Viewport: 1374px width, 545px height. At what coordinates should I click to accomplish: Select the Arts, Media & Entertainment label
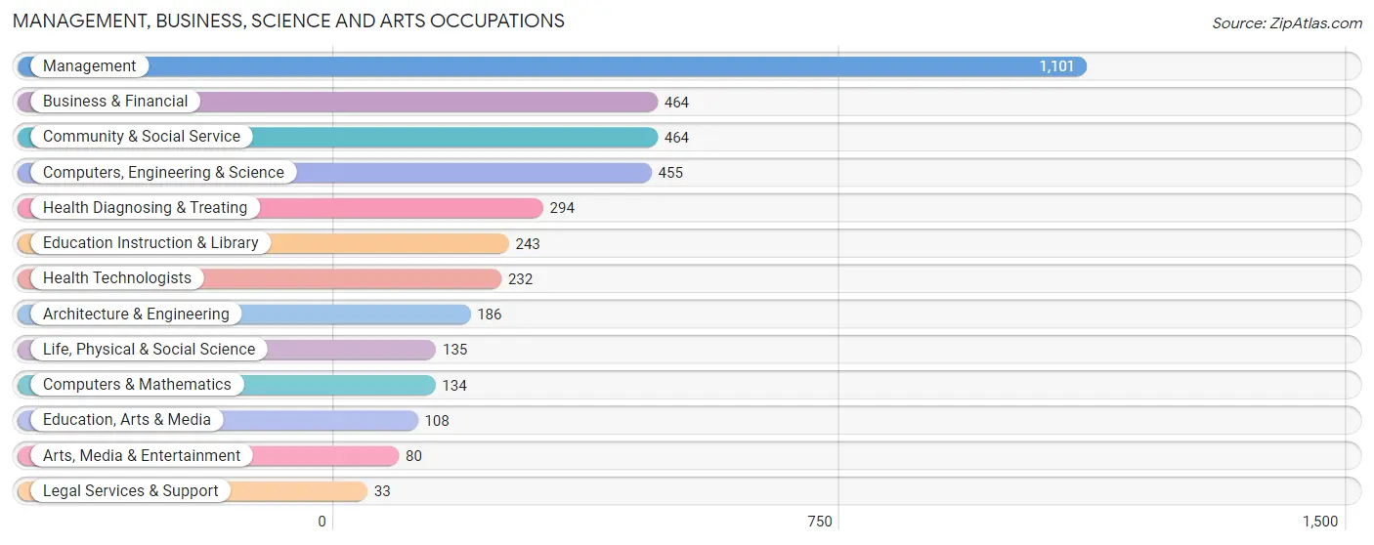point(142,456)
